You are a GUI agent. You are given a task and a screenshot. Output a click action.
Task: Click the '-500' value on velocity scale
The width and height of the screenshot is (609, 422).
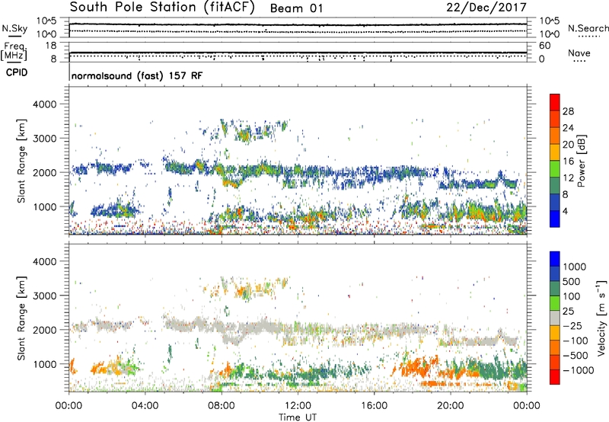tap(575, 356)
